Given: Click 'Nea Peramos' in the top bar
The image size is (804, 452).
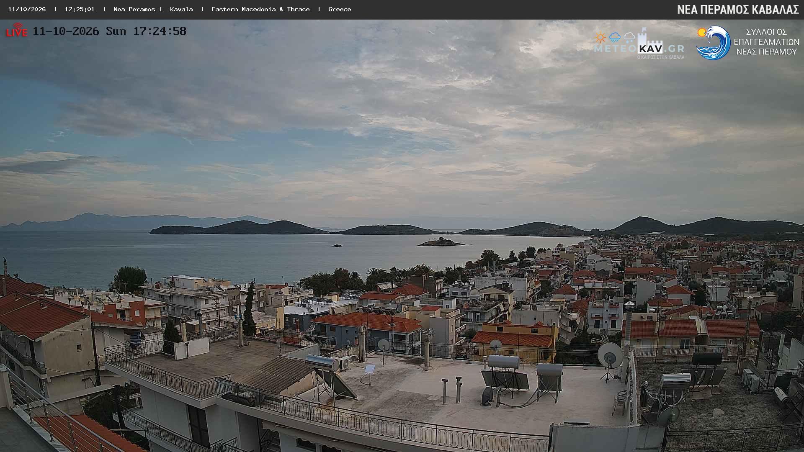Looking at the screenshot, I should 134,9.
